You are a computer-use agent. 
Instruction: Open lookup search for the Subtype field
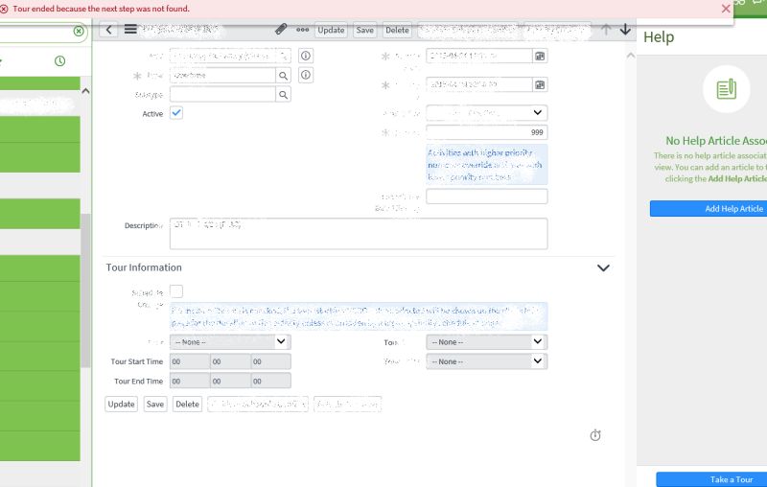283,94
